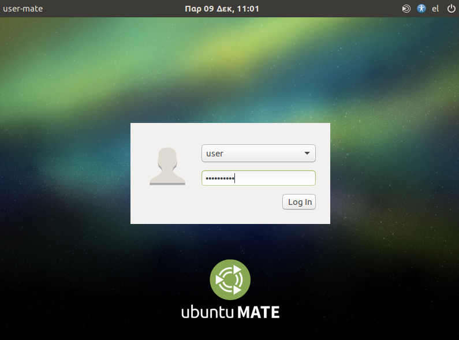Click the user avatar silhouette
This screenshot has width=459, height=340.
pyautogui.click(x=167, y=166)
